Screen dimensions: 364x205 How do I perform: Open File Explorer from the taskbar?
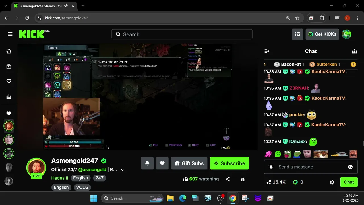pos(170,198)
